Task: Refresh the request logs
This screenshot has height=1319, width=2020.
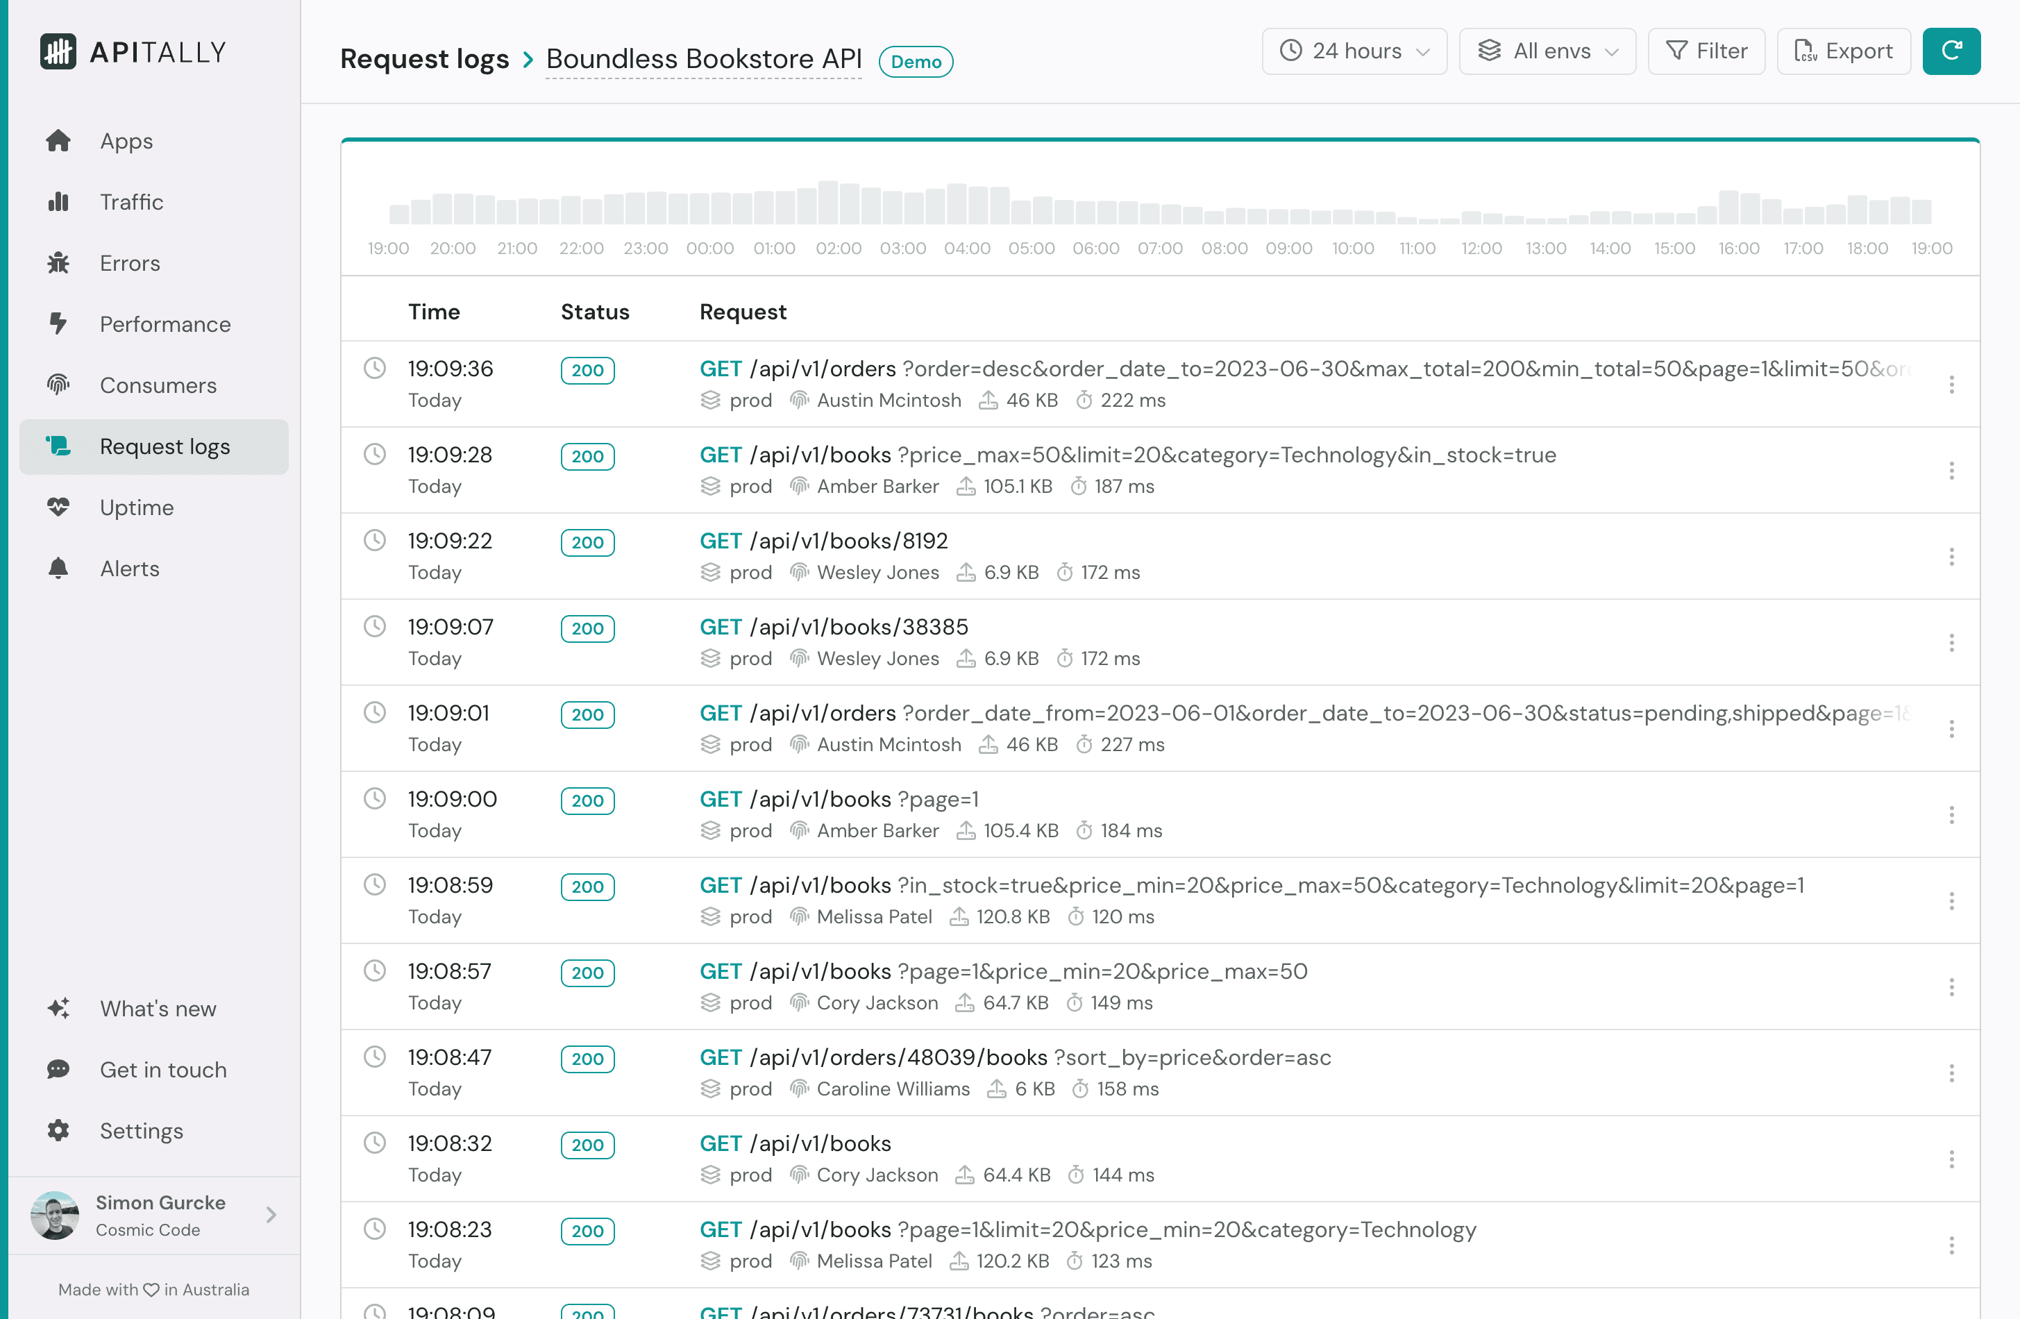Action: (x=1951, y=51)
